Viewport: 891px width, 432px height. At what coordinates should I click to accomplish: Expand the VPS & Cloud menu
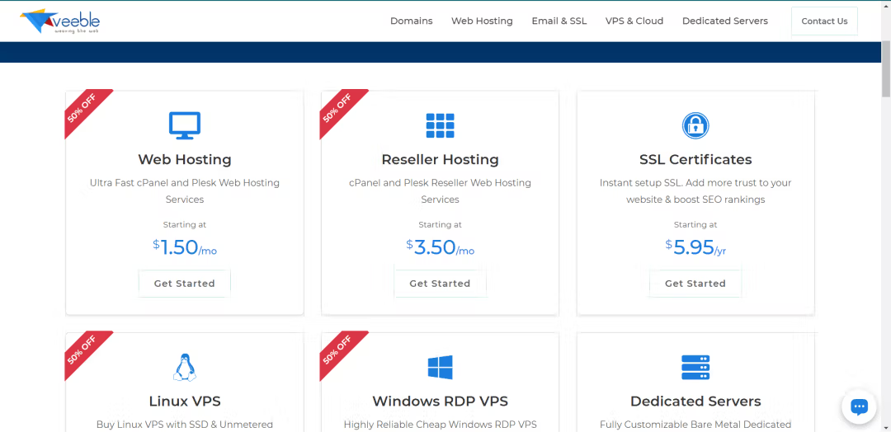click(634, 21)
